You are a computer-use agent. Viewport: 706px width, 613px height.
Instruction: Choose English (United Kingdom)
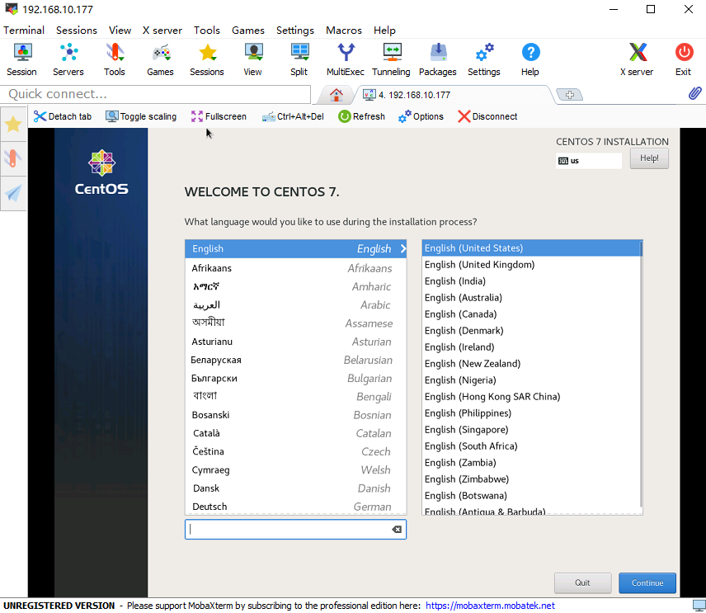530,264
